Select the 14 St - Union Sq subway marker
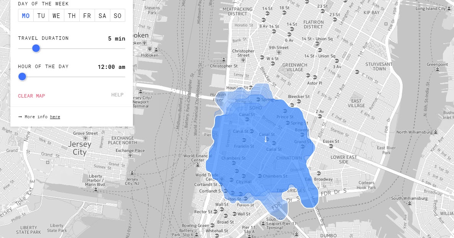454x238 pixels. tap(316, 44)
